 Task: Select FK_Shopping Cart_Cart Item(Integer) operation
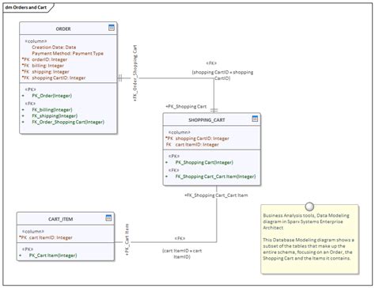[x=215, y=176]
